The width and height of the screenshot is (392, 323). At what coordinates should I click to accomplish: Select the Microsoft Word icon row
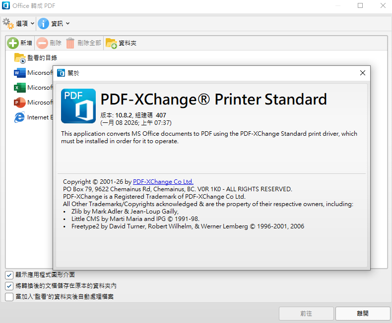tap(33, 73)
